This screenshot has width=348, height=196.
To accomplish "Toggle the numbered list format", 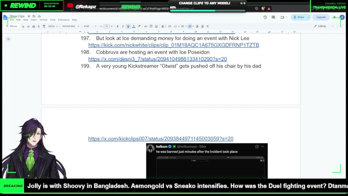I will click(x=190, y=26).
